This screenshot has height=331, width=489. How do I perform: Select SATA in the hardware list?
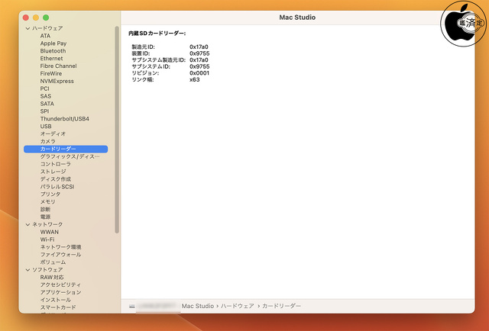point(47,104)
